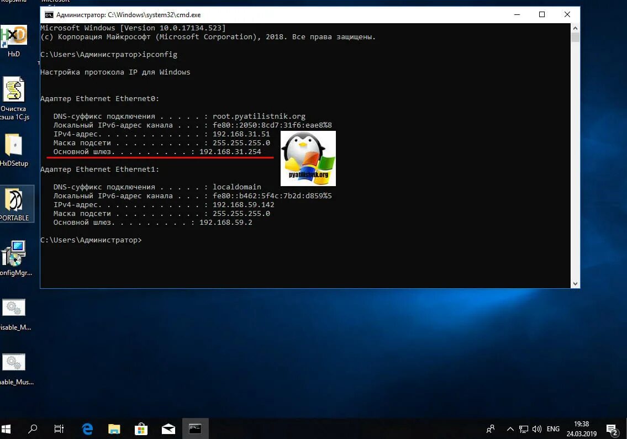Click the Version 10.0.17134.523 text
627x439 pixels.
(x=173, y=28)
